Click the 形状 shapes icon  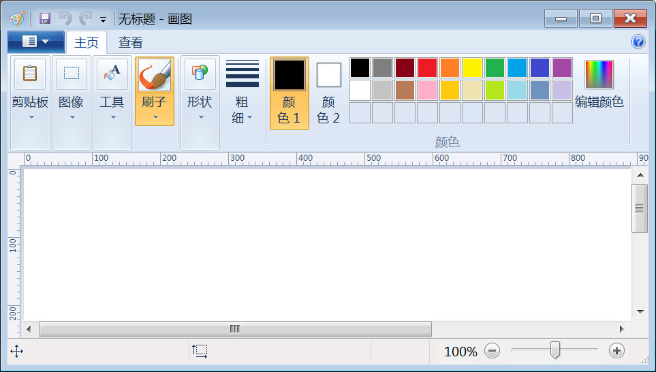(200, 74)
